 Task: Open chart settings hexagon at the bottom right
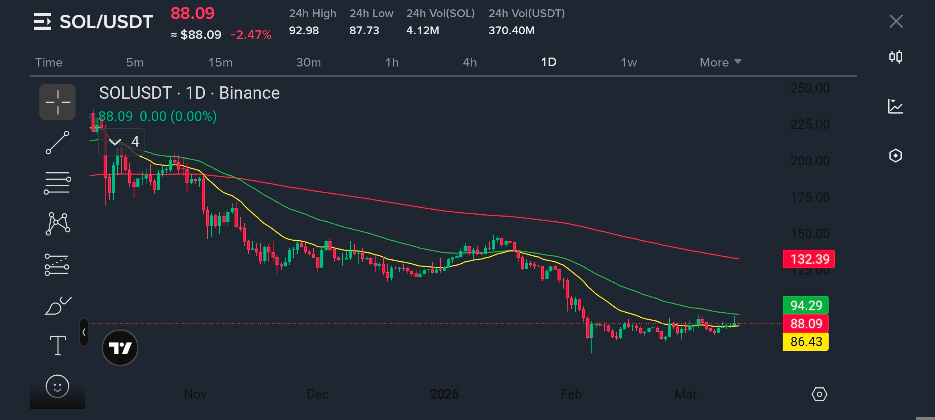pyautogui.click(x=819, y=394)
